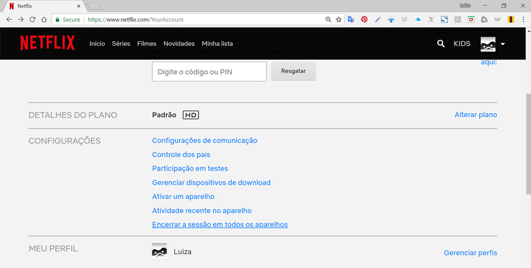This screenshot has height=268, width=531.
Task: Click the Luiza avatar under Meu Perfil
Action: point(159,250)
